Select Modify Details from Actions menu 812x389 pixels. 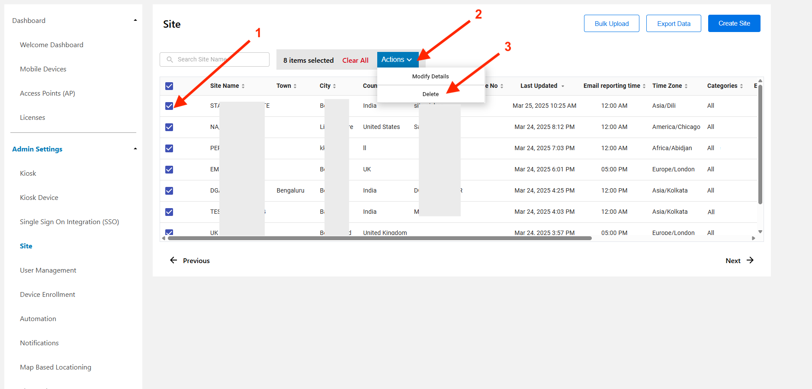tap(430, 76)
